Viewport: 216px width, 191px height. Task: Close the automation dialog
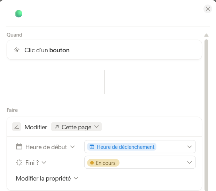click(x=208, y=9)
